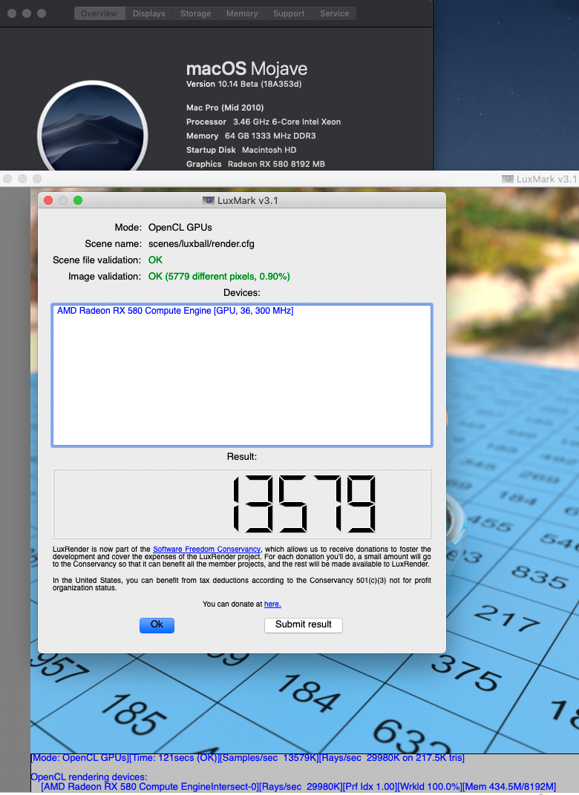The image size is (579, 795).
Task: Click the Submit result button
Action: pos(304,624)
